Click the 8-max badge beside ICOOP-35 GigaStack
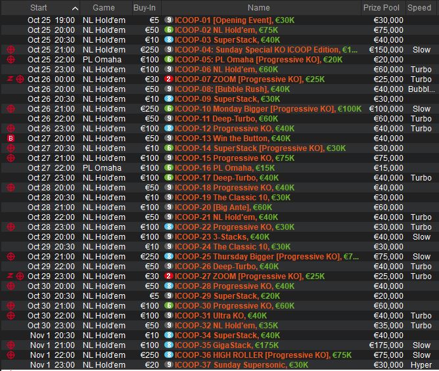 click(168, 345)
